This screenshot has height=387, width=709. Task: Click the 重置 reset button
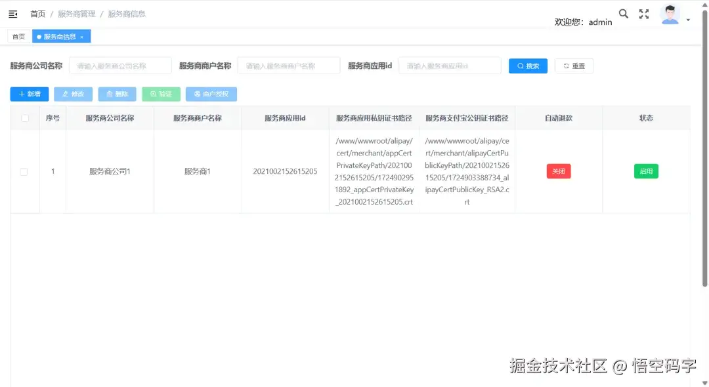574,66
